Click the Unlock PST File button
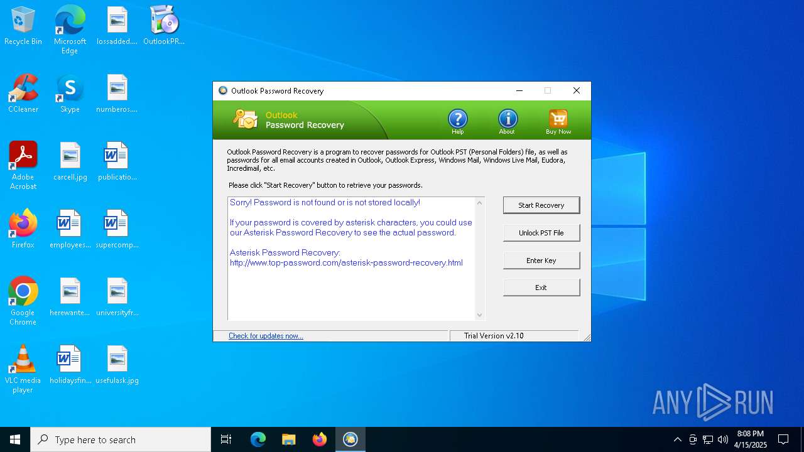This screenshot has height=452, width=804. point(541,233)
